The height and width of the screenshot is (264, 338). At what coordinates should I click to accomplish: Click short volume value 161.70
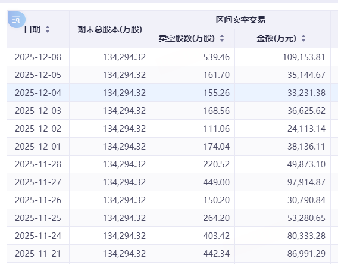click(217, 75)
